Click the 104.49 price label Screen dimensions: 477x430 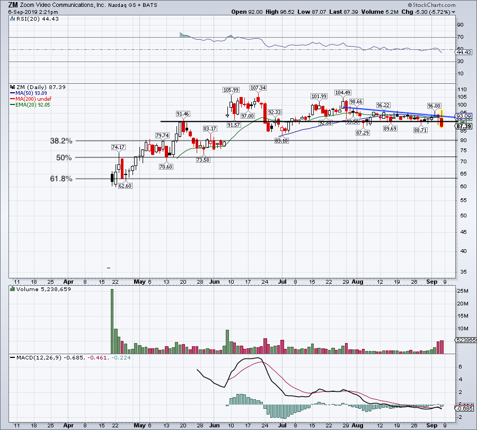coord(342,92)
